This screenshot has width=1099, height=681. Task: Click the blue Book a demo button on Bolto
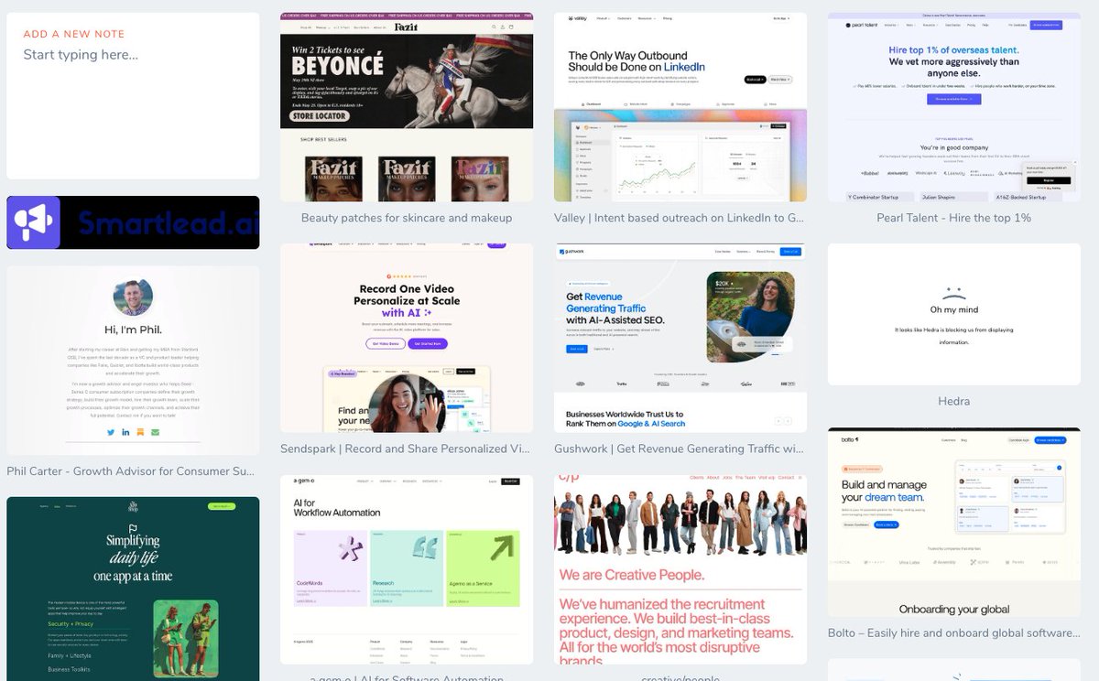coord(887,524)
